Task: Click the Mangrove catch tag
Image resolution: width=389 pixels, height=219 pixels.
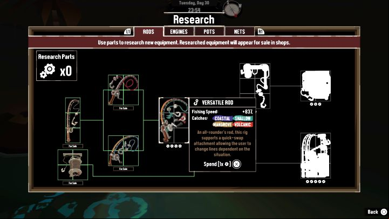Action: coord(222,125)
